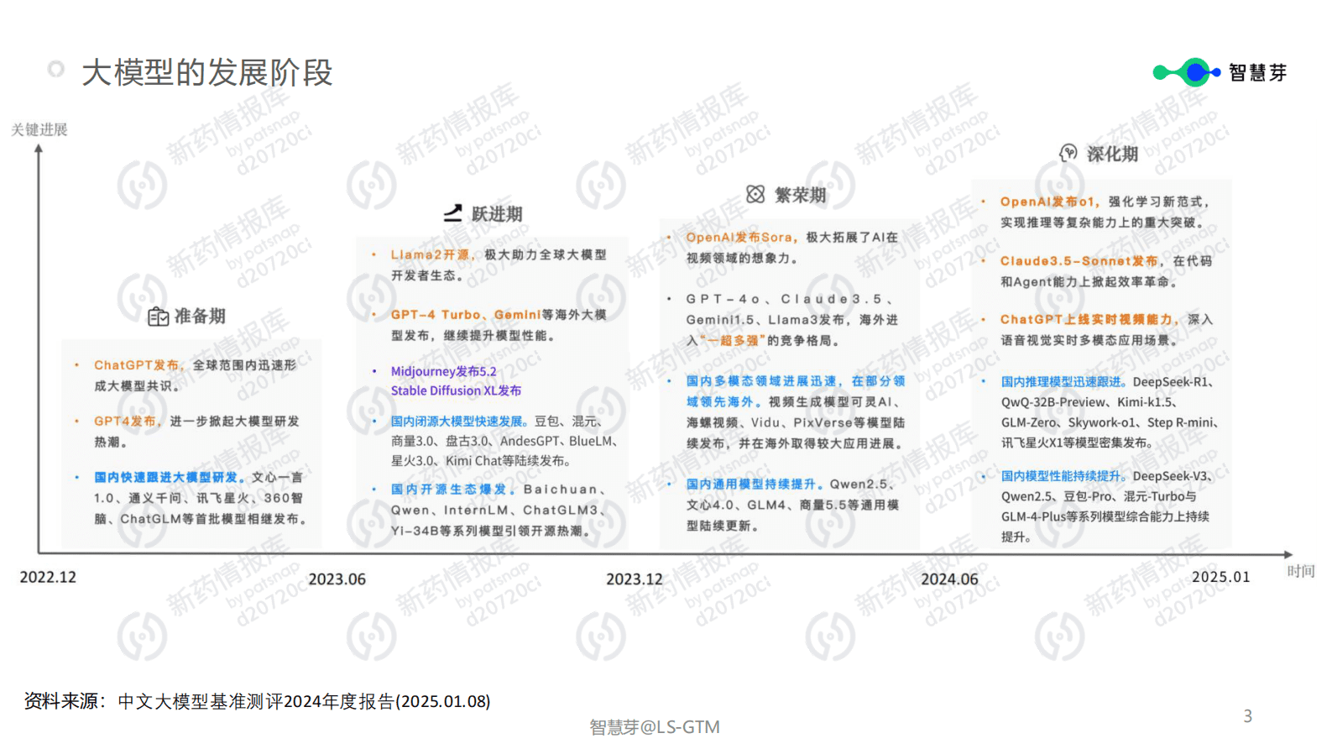Click the blue text 国内闭源大模型快速发展

tap(458, 421)
